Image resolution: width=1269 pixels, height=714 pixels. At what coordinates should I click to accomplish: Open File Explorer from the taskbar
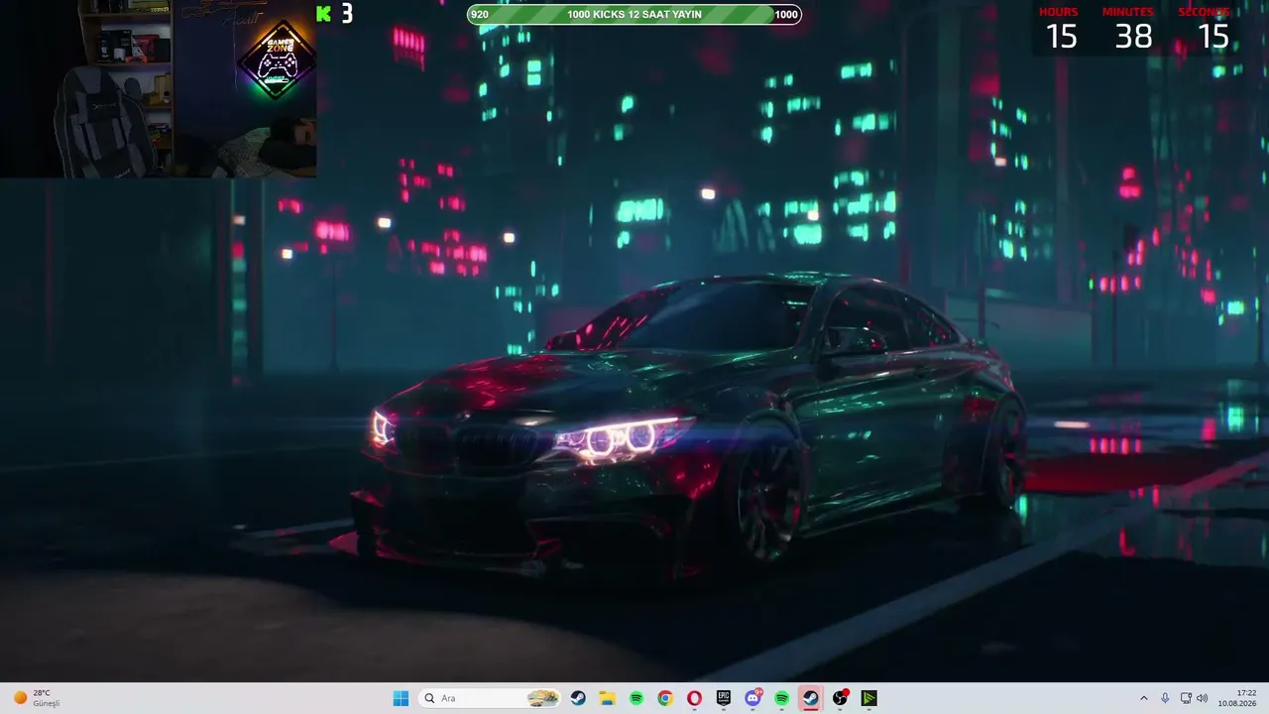[x=607, y=698]
